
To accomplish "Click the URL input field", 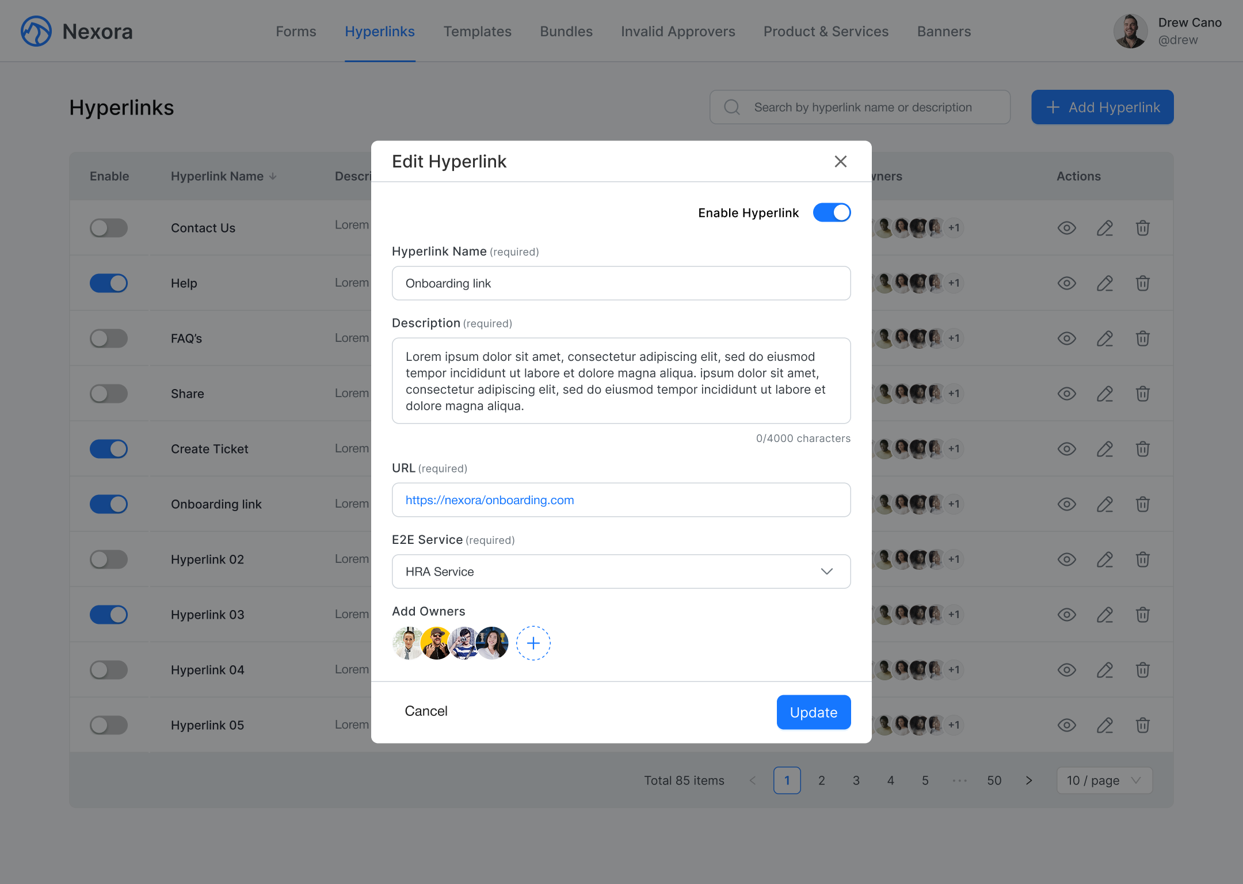I will coord(621,500).
